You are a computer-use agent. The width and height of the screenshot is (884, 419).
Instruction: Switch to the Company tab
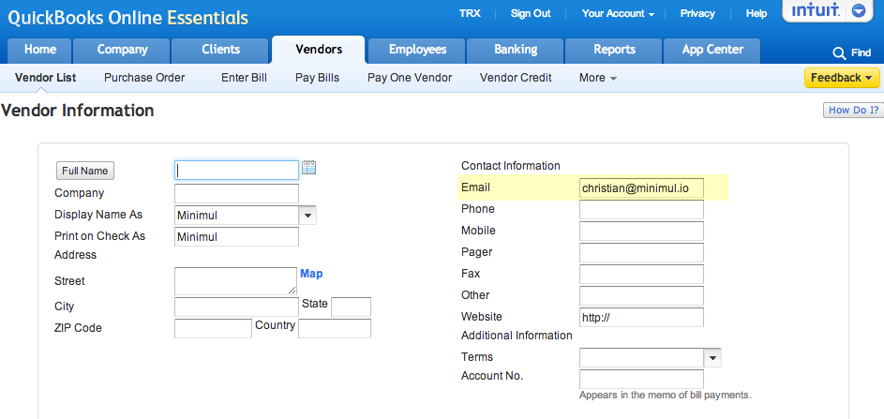click(122, 50)
